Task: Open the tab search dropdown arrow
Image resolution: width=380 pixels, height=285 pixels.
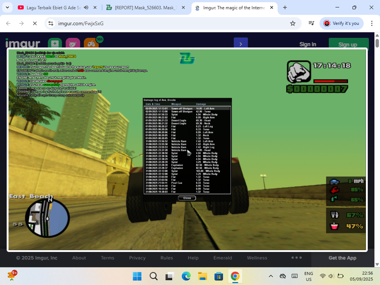Action: click(7, 7)
